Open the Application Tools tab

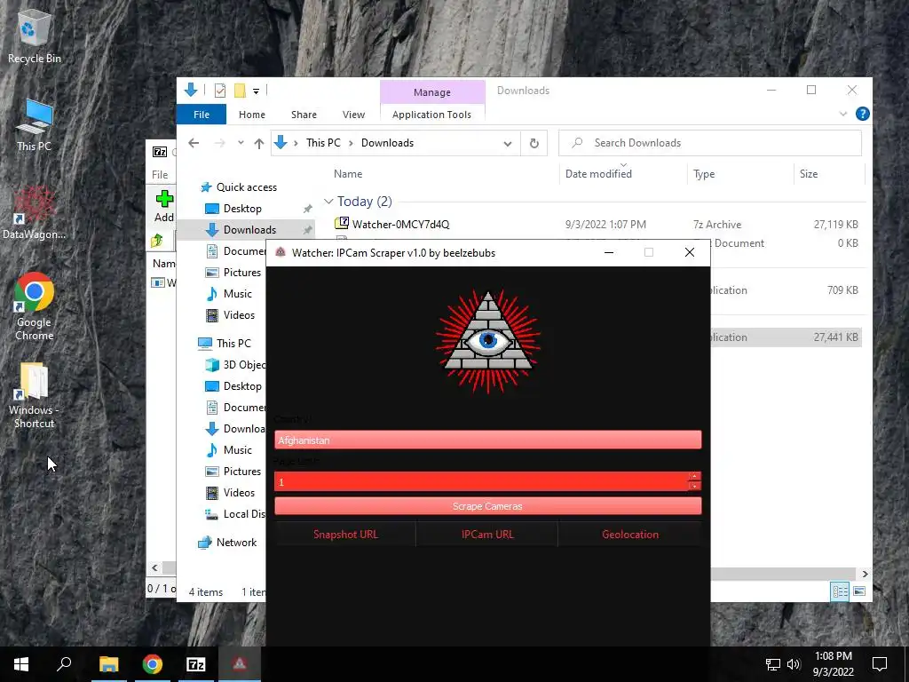pos(432,115)
